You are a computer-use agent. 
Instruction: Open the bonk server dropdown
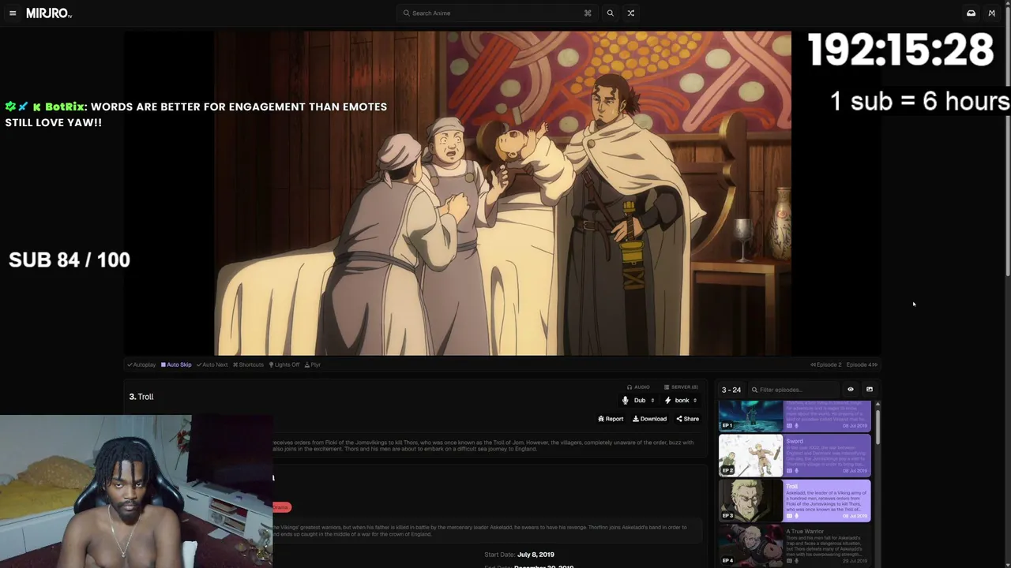(680, 401)
